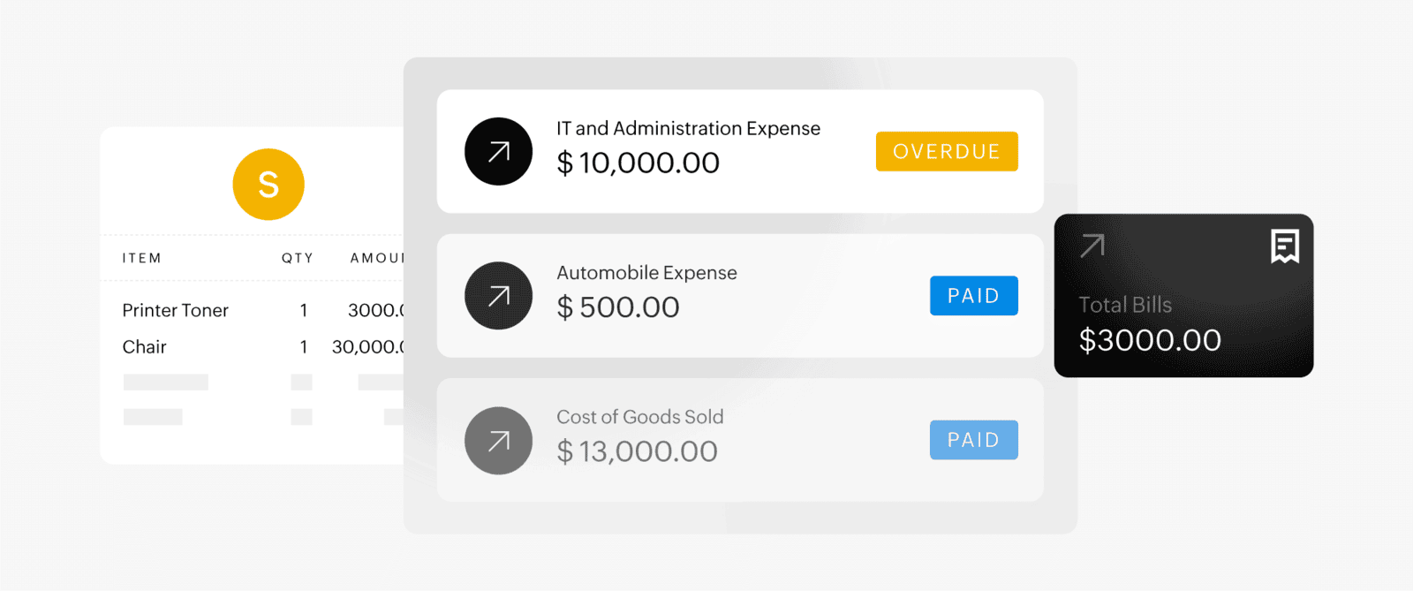The image size is (1413, 591).
Task: Click the ITEM column header
Action: (x=142, y=258)
